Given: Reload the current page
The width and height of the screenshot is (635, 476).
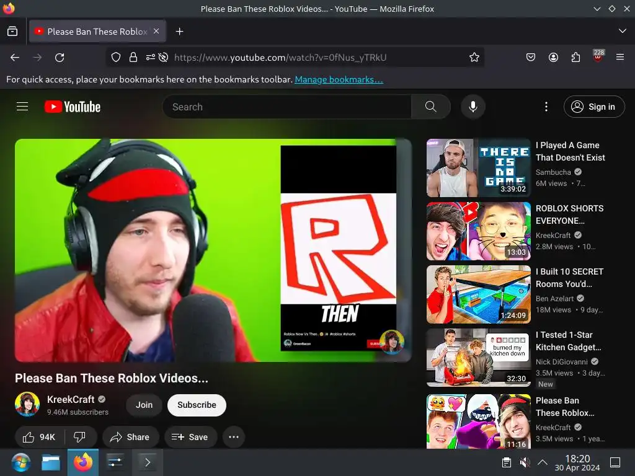Looking at the screenshot, I should [x=60, y=58].
